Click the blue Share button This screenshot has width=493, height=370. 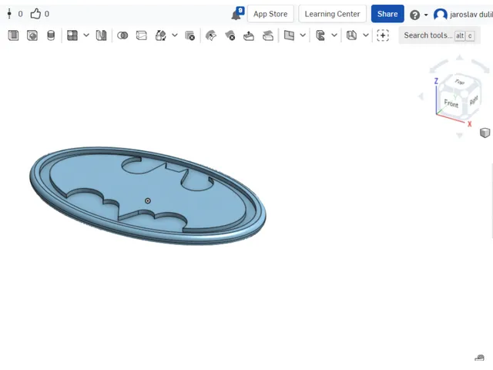pos(387,14)
